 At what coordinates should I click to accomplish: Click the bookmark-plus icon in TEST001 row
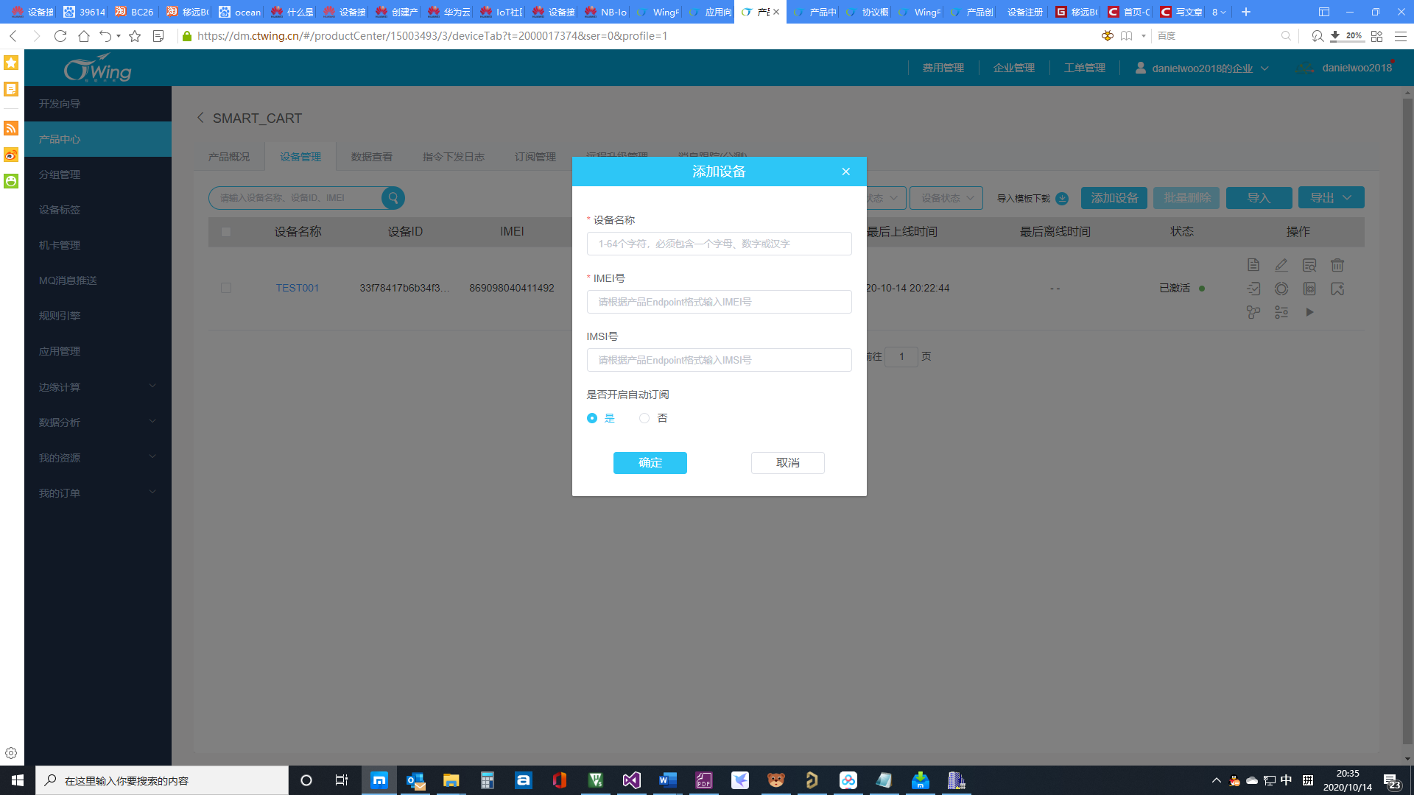coord(1337,289)
